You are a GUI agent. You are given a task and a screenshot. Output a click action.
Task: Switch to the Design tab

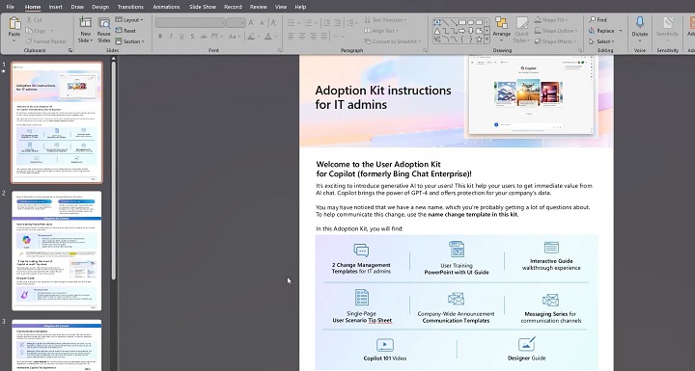[x=100, y=7]
